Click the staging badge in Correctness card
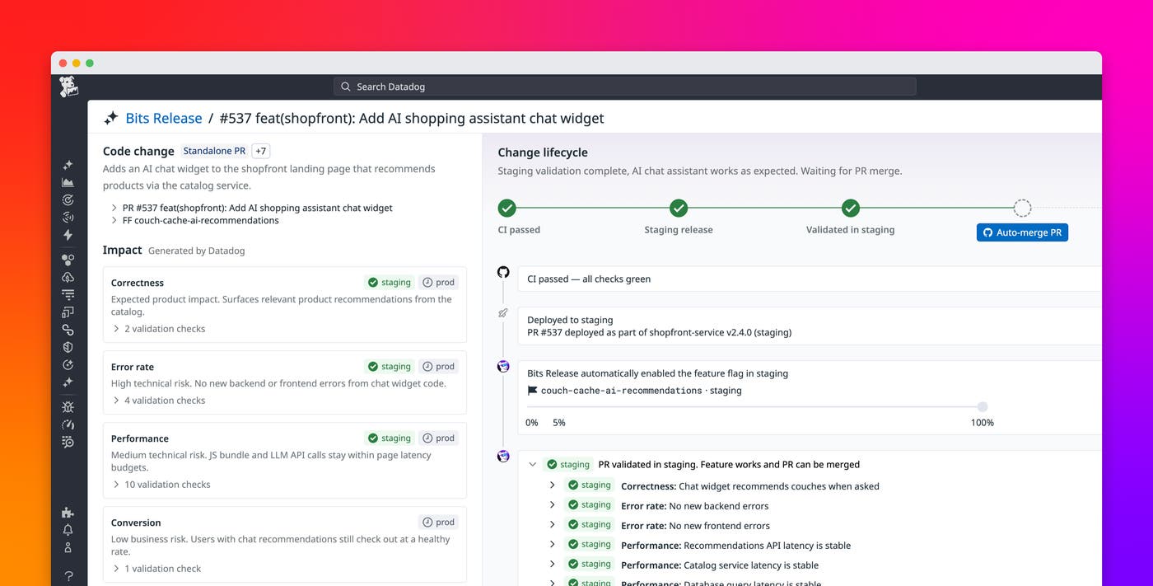The width and height of the screenshot is (1153, 586). point(390,282)
